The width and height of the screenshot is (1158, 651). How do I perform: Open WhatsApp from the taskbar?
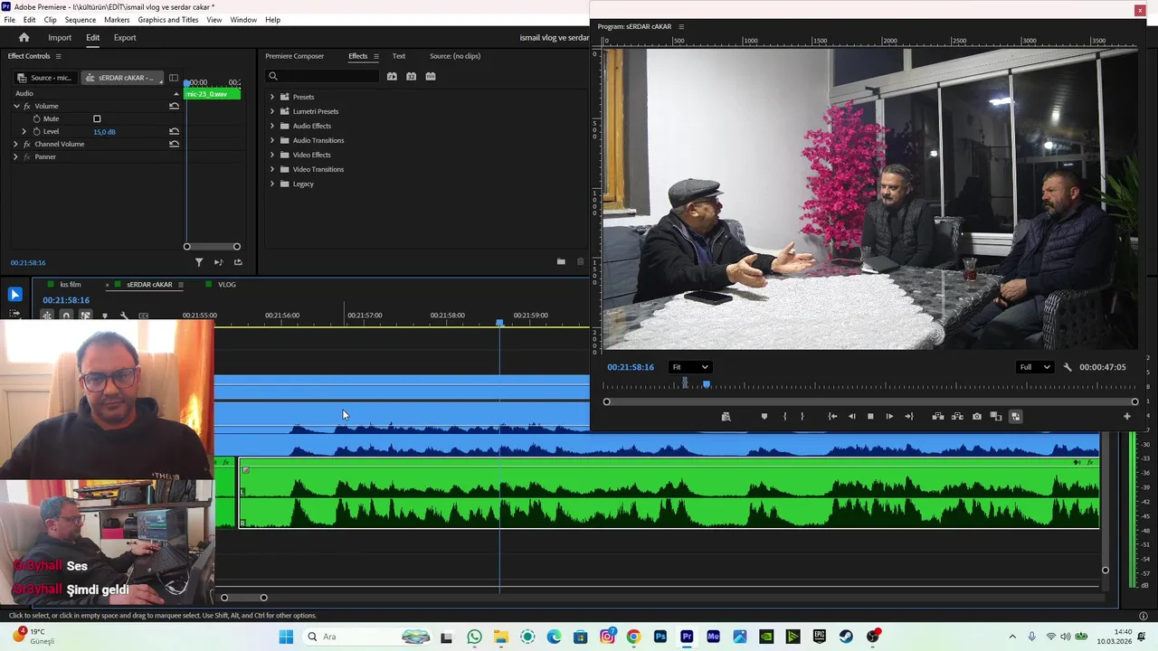point(474,637)
